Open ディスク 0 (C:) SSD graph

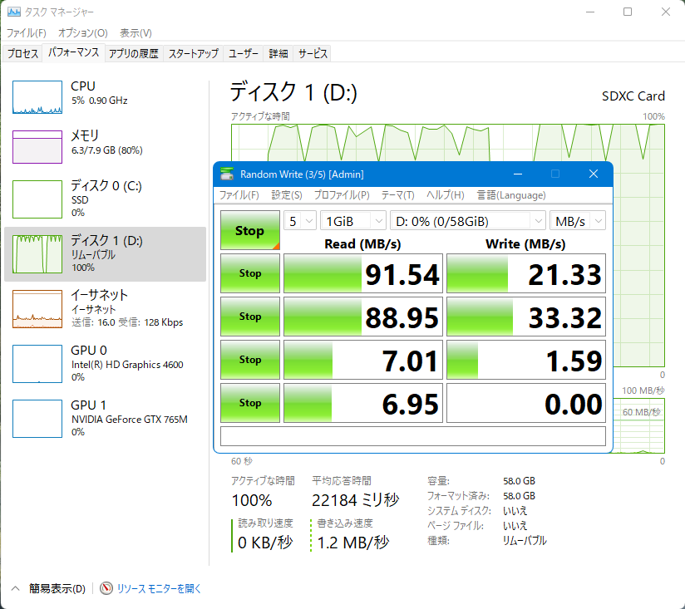[x=37, y=199]
